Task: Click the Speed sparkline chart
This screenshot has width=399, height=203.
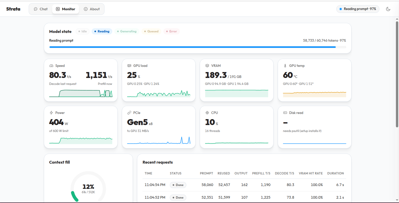Action: tap(81, 93)
